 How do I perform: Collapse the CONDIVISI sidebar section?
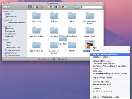3,20
